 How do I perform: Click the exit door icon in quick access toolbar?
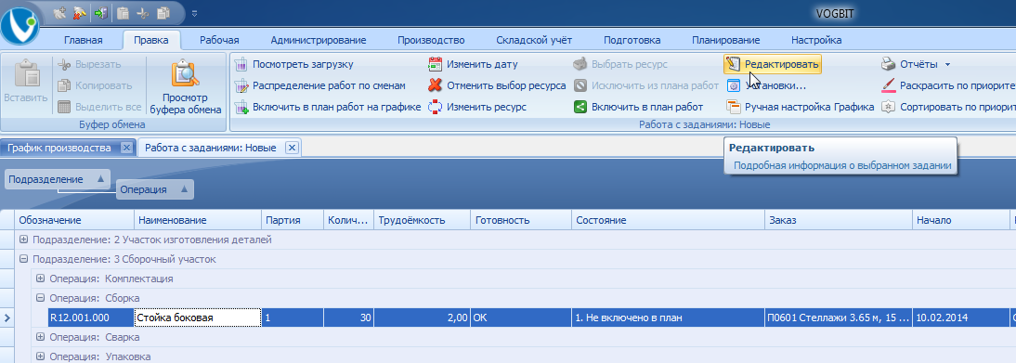click(x=100, y=12)
